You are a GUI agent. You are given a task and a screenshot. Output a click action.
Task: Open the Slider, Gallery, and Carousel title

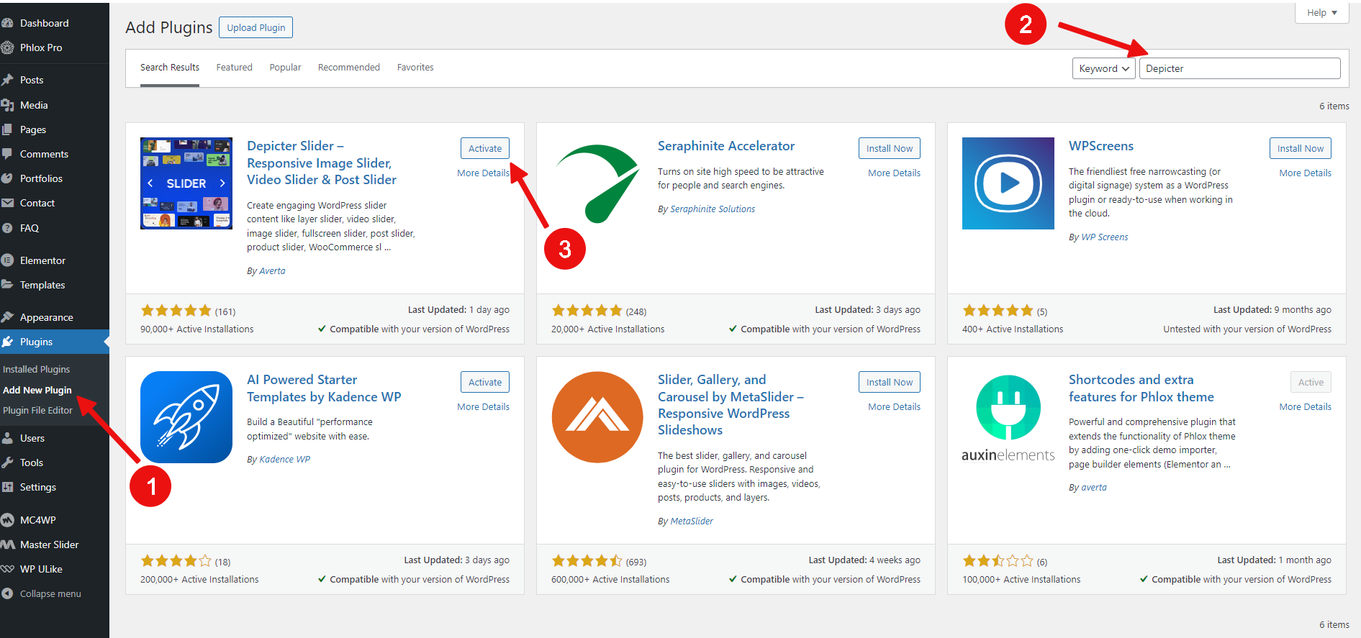731,405
